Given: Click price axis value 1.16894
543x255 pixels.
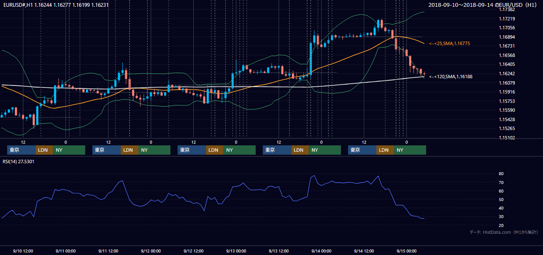Looking at the screenshot, I should point(507,37).
